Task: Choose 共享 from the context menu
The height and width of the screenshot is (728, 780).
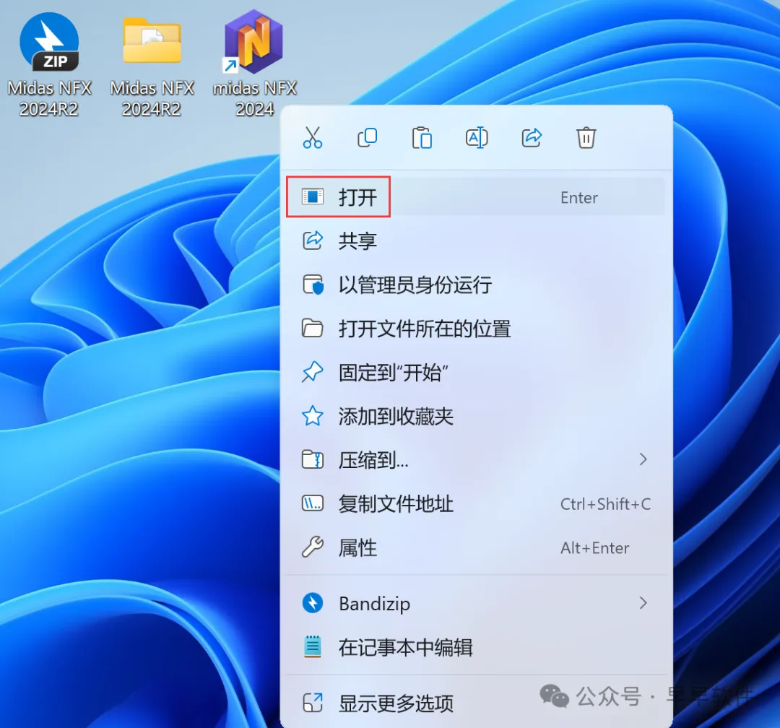Action: [475, 240]
